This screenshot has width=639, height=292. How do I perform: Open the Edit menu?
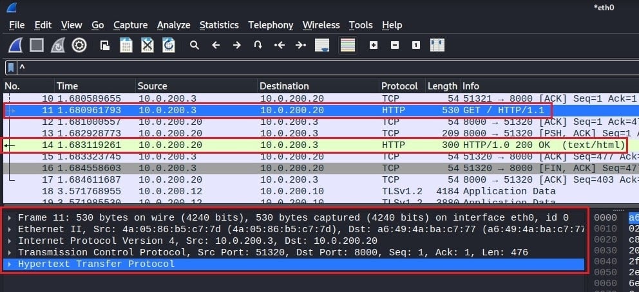pos(43,25)
